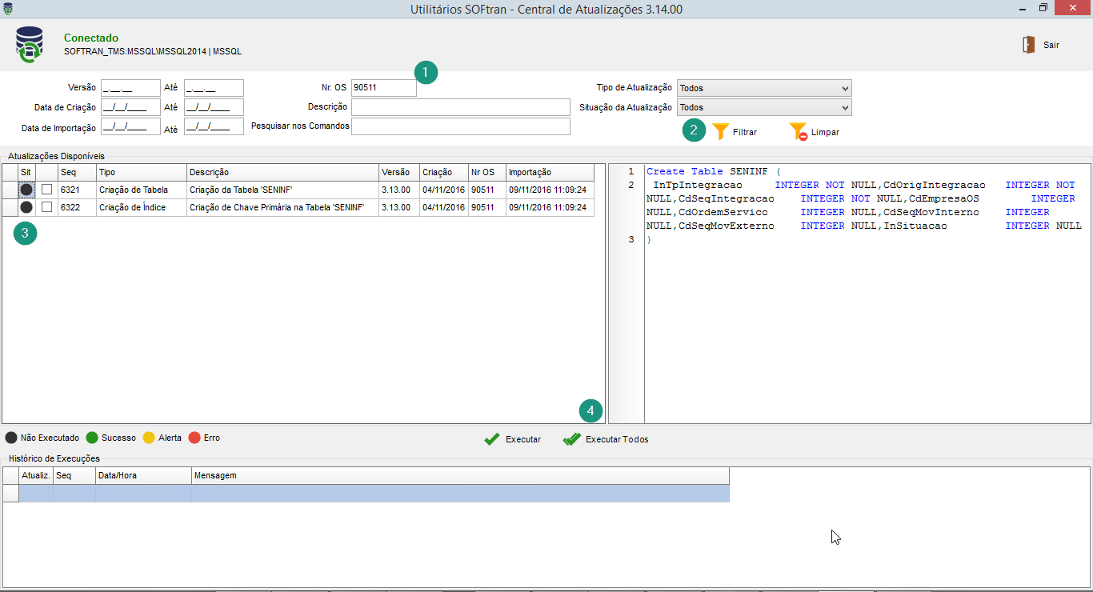Check the checkbox for Seq 6322
Image resolution: width=1093 pixels, height=592 pixels.
(47, 207)
